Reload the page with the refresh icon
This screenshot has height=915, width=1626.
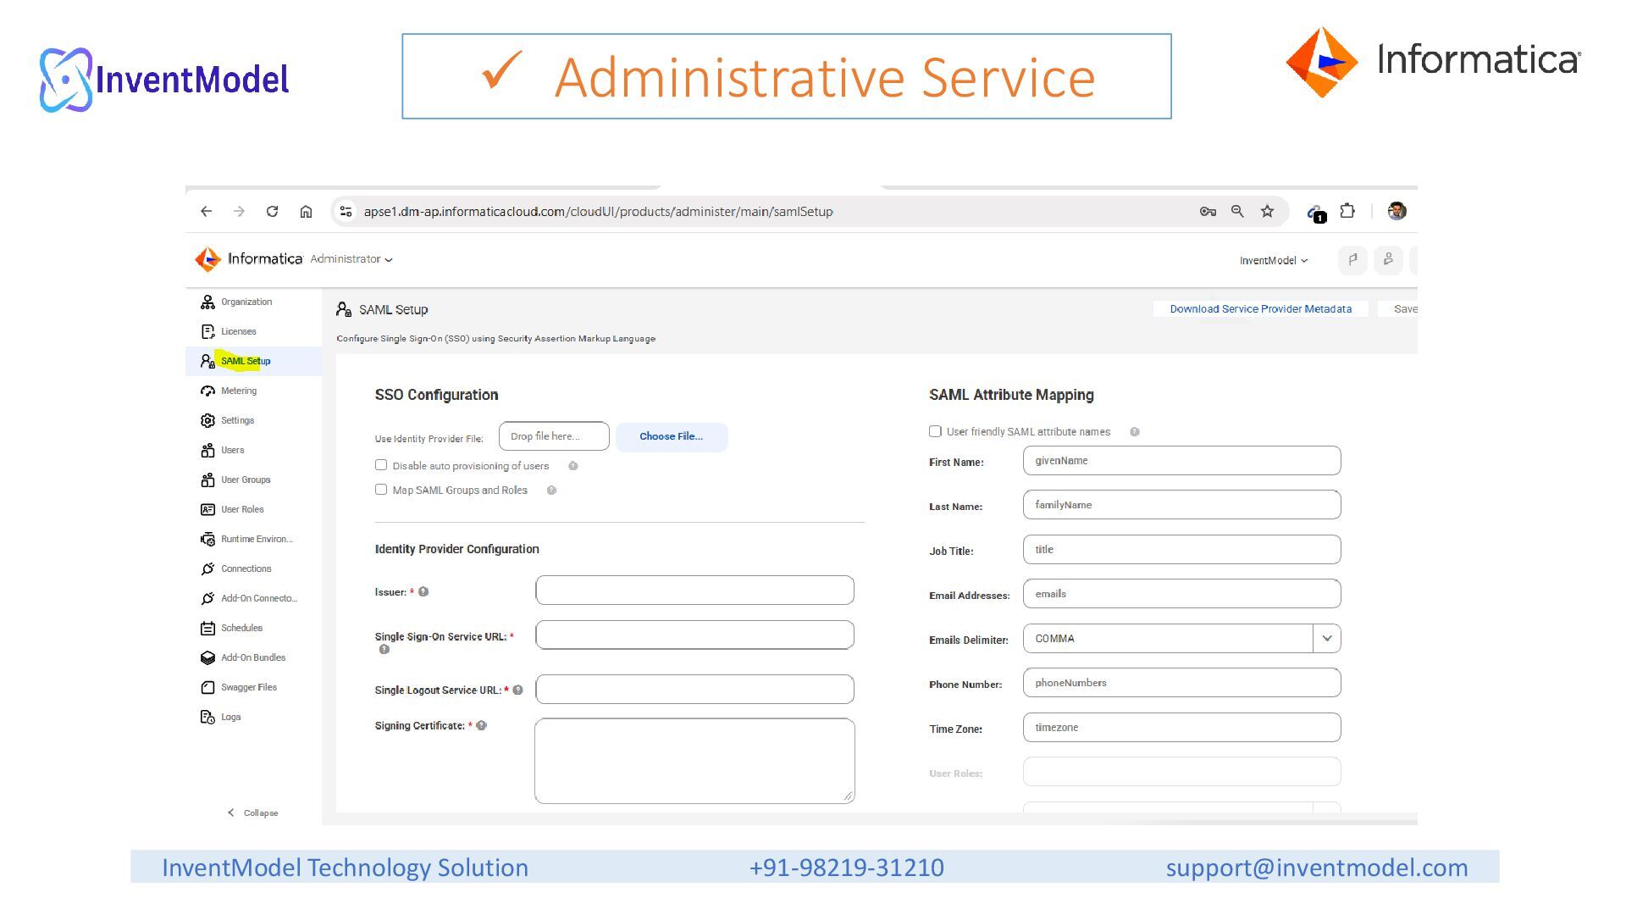[x=272, y=212]
